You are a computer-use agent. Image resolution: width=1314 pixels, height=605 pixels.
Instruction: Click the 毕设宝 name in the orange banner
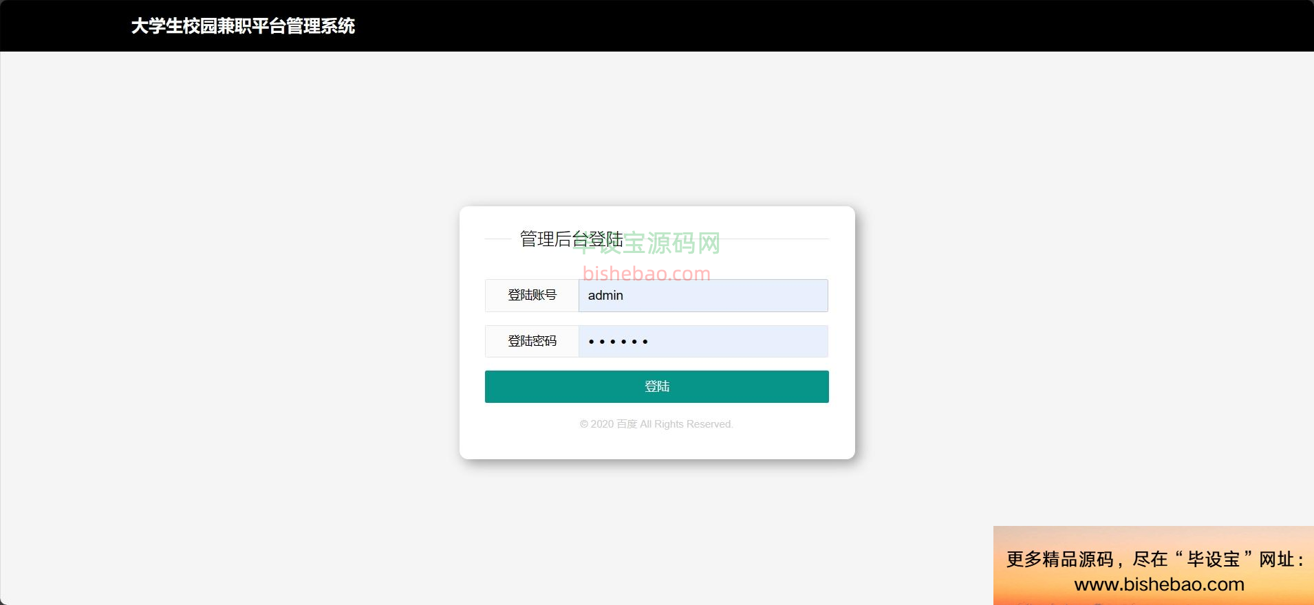(x=1214, y=560)
